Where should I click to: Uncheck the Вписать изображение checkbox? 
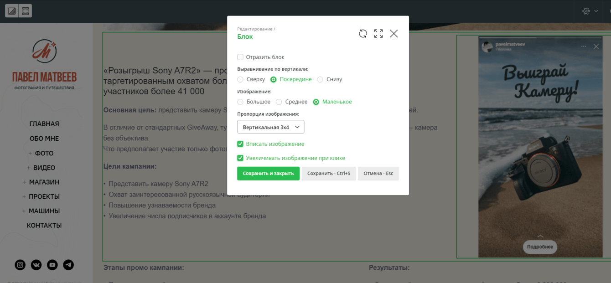pos(240,144)
